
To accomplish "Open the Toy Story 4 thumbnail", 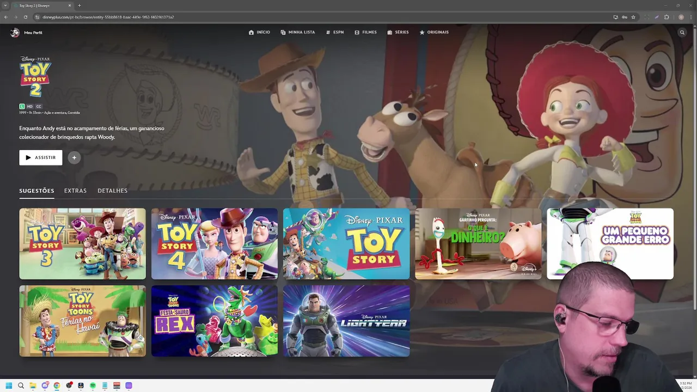I will point(215,243).
